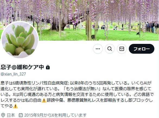Screen dimensions: 159x118
Task: Select the display name 息子@緩和ケア中
Action: click(x=22, y=67)
